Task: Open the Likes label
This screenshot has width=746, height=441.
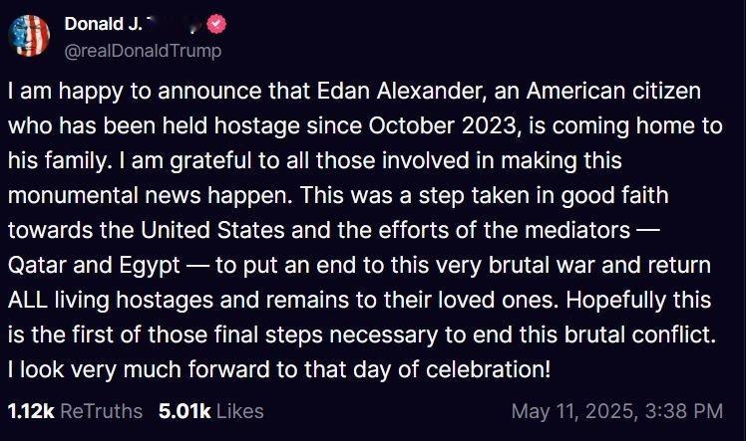Action: click(239, 411)
